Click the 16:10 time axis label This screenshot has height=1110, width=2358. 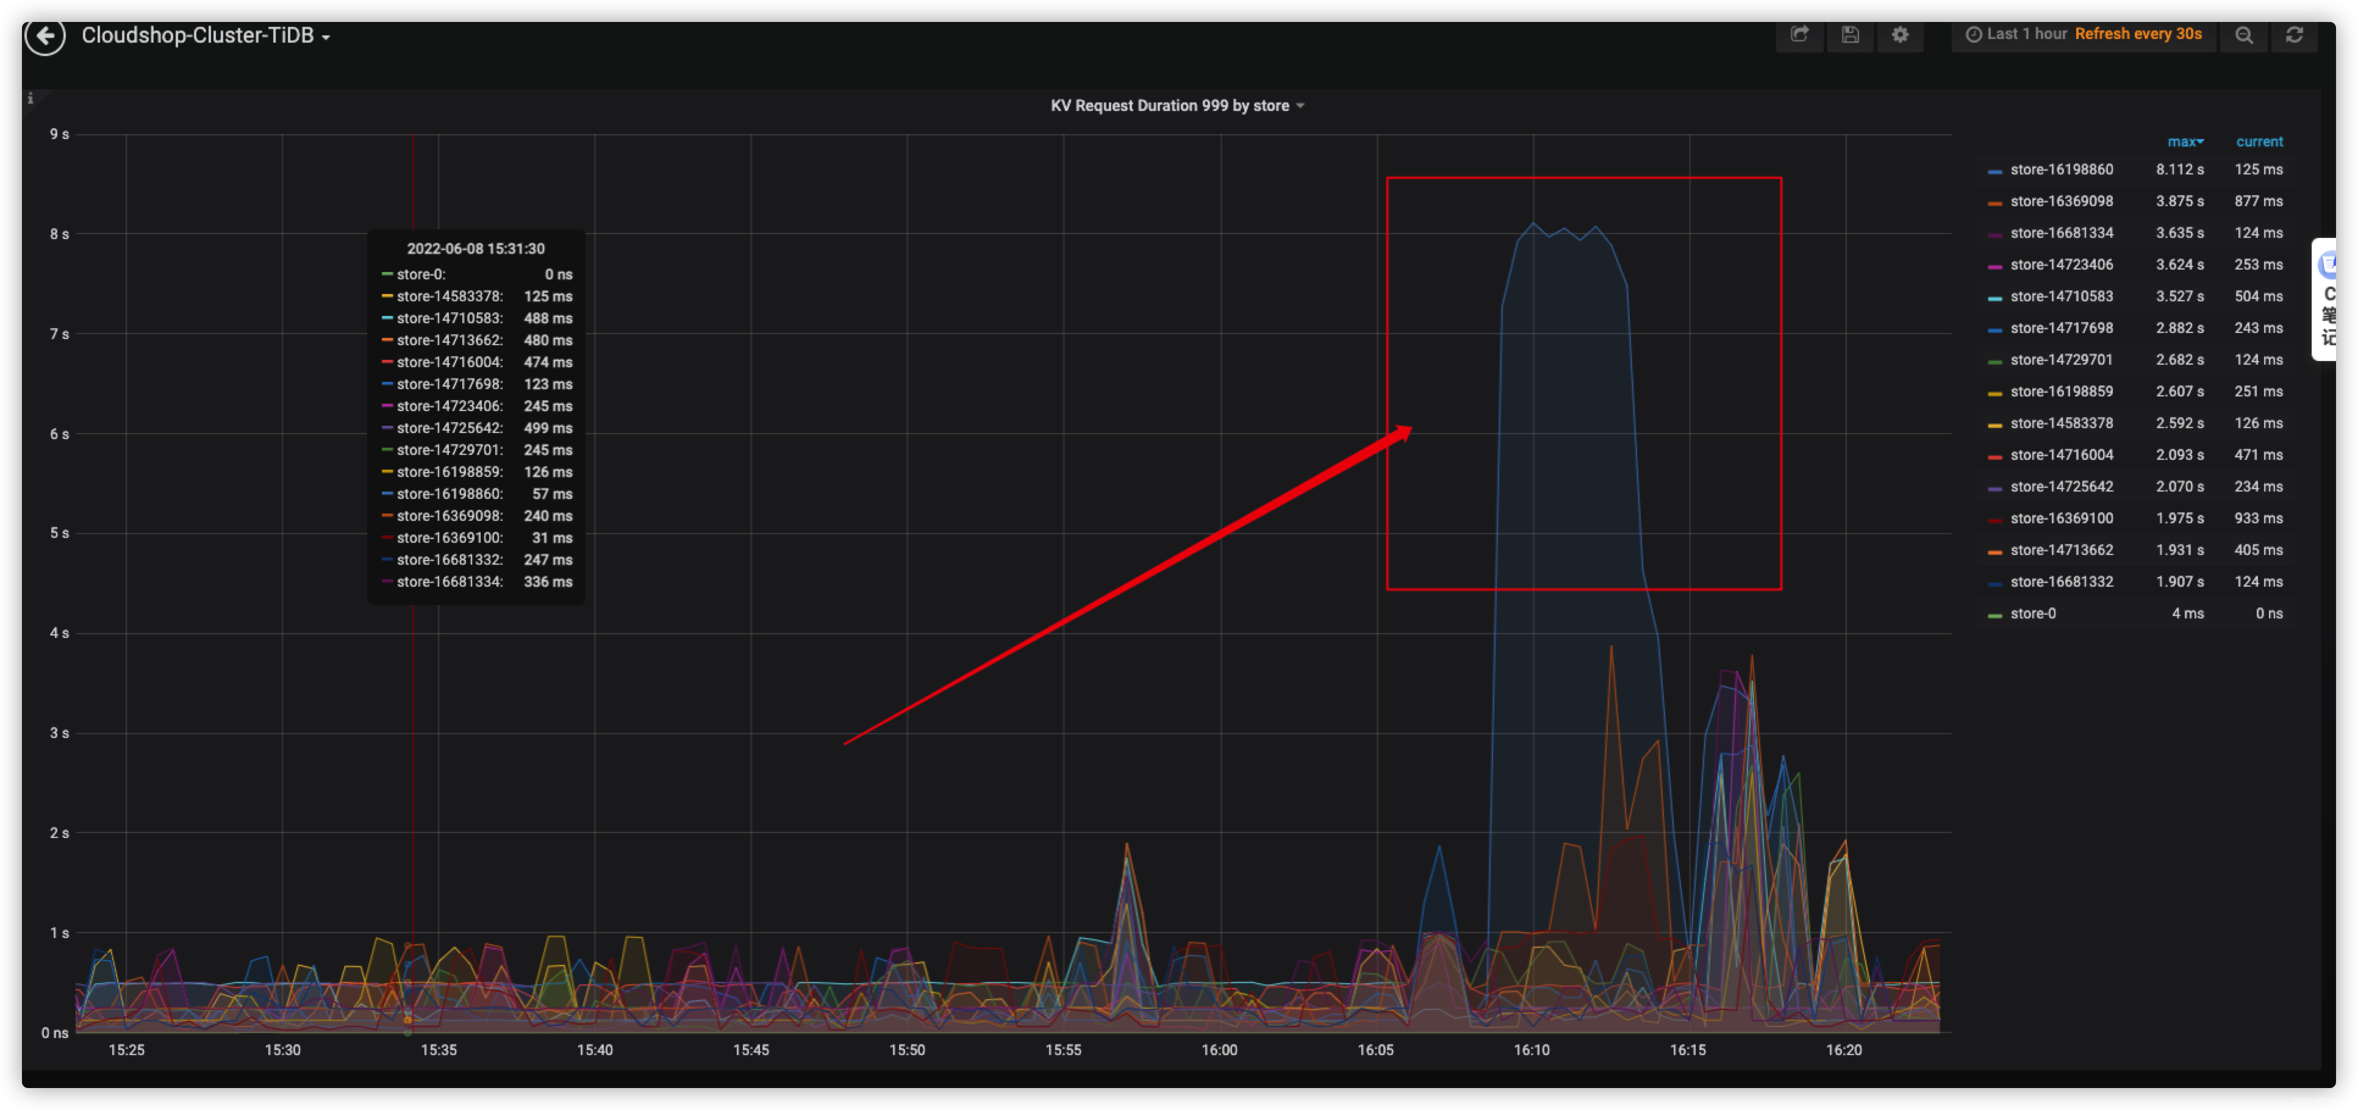[1532, 1050]
